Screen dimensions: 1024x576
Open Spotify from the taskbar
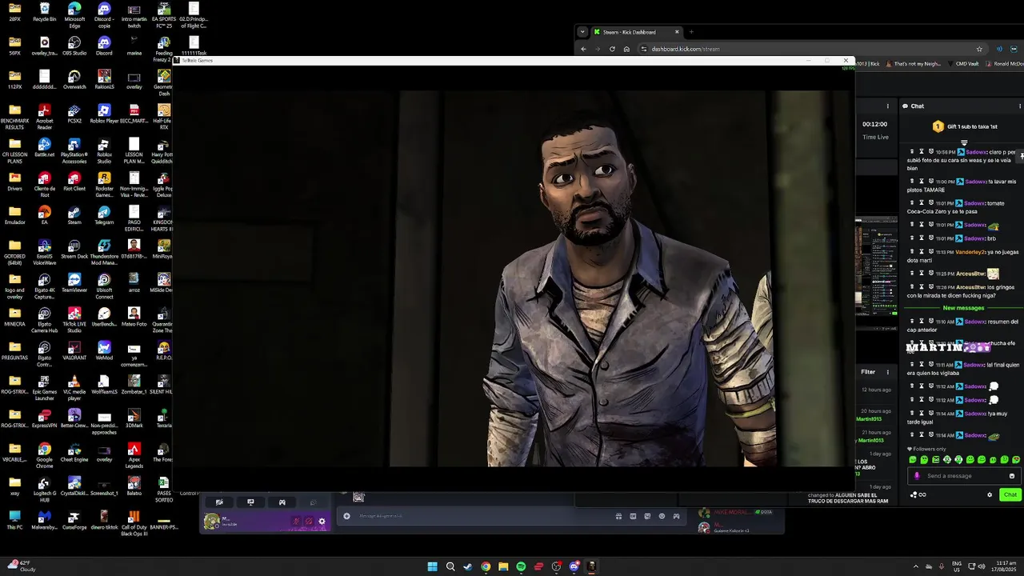click(521, 566)
